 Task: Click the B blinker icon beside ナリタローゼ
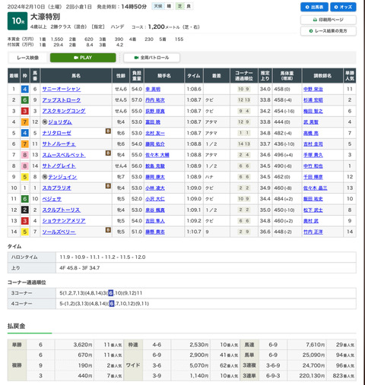tap(108, 131)
